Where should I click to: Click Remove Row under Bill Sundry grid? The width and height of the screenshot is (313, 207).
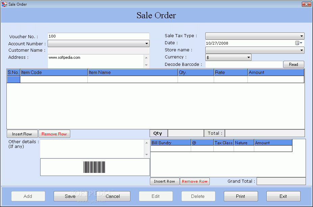[194, 181]
